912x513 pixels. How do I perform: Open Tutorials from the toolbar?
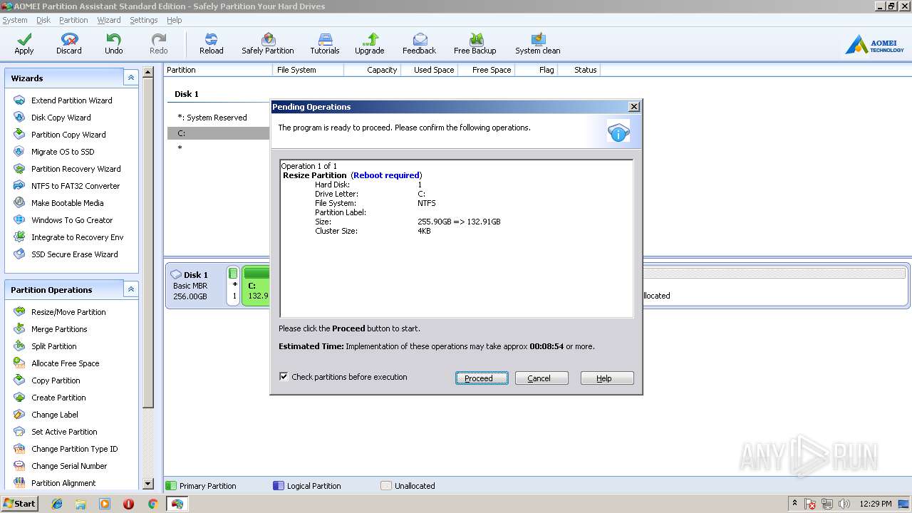[x=325, y=44]
